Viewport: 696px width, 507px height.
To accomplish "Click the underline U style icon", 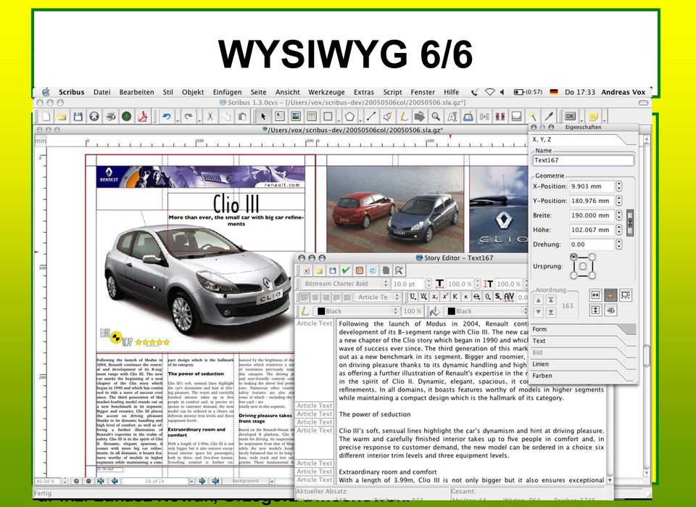I will 413,297.
